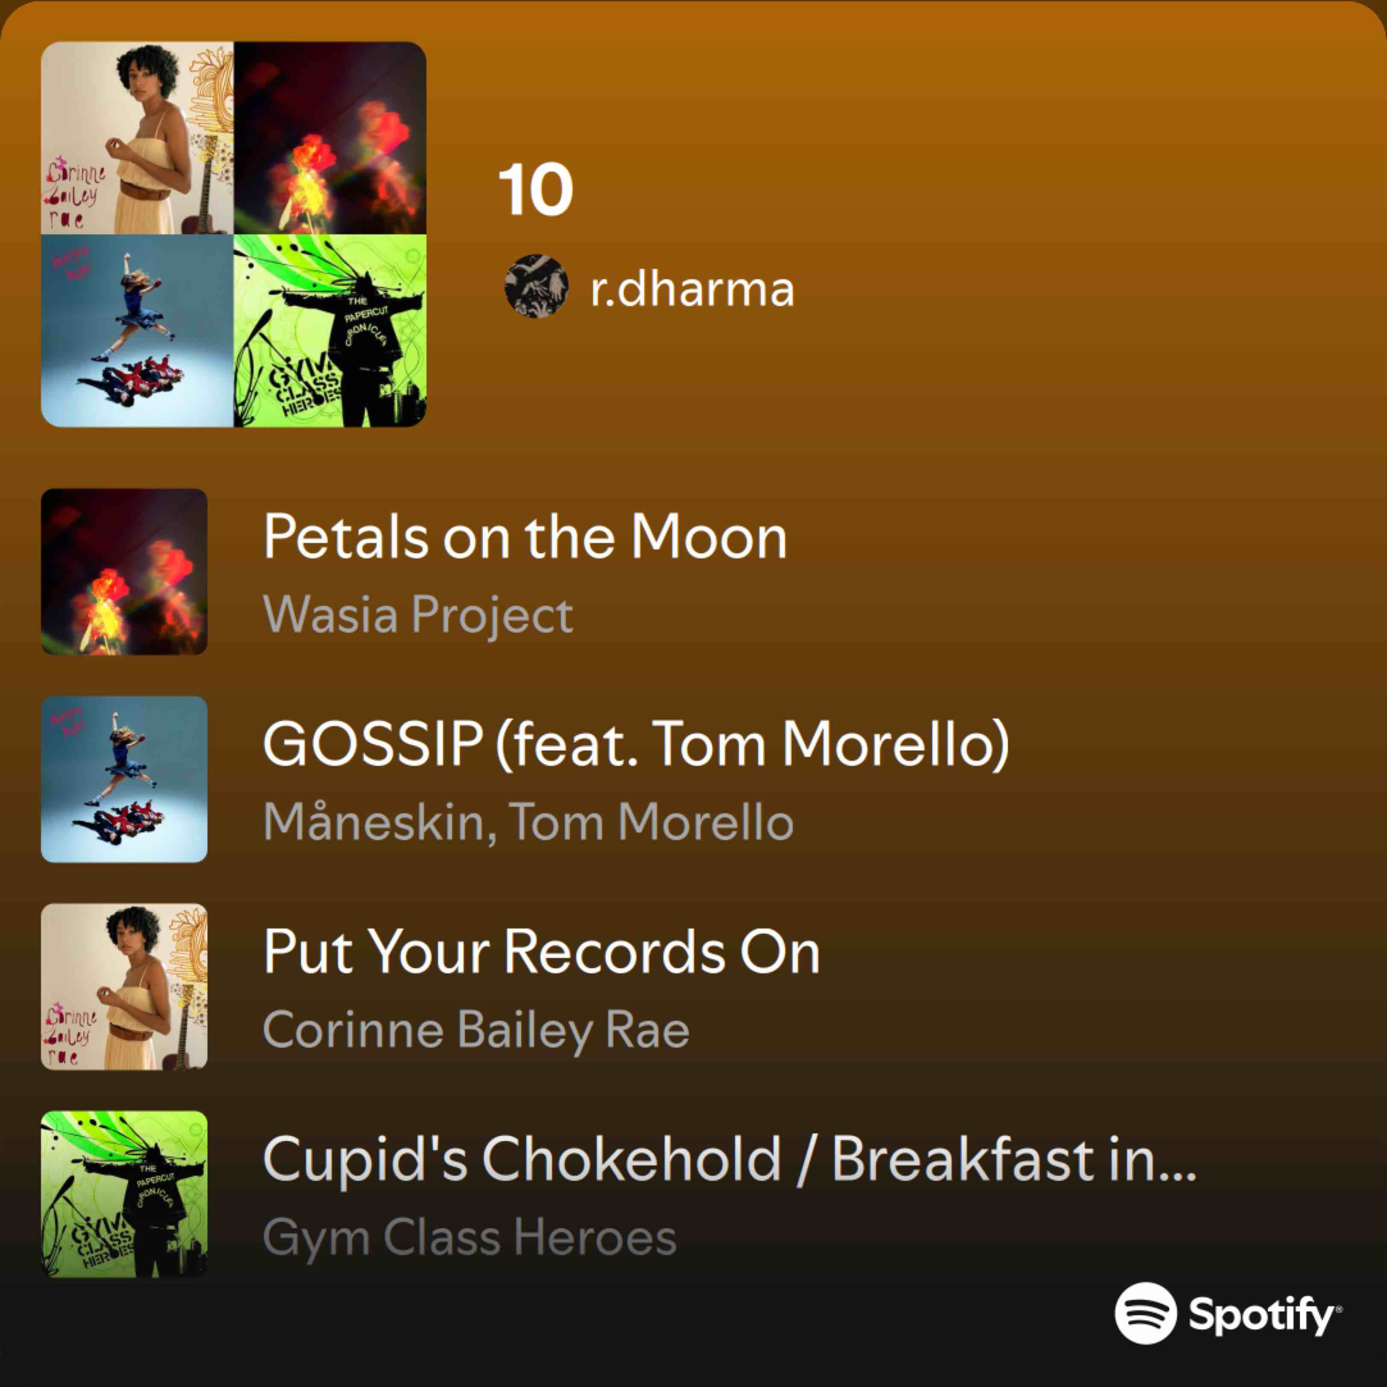Image resolution: width=1387 pixels, height=1387 pixels.
Task: Click the green Gym Class Heroes collage cover
Action: [x=330, y=330]
